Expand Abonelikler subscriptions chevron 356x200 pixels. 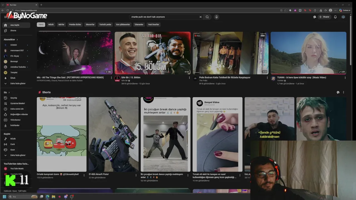[x=17, y=40]
